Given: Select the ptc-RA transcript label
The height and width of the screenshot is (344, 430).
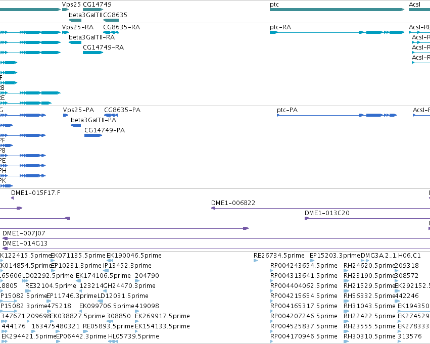Looking at the screenshot, I should click(x=280, y=27).
